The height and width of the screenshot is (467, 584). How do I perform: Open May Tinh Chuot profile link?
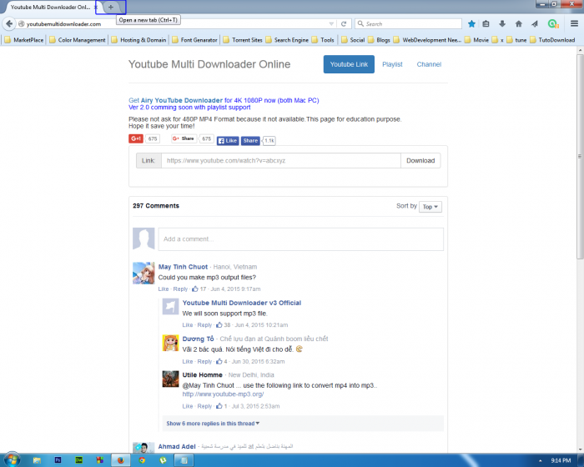pyautogui.click(x=183, y=267)
